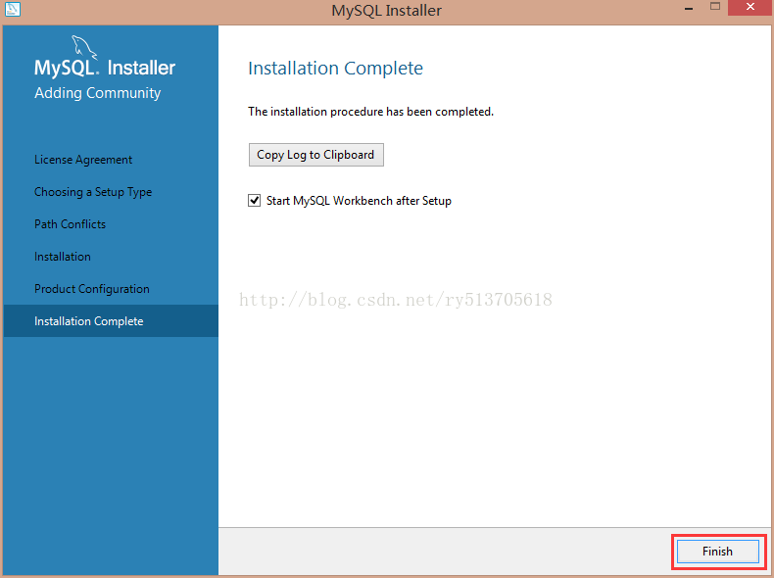Viewport: 774px width, 578px height.
Task: Click the 'MySQL Installer' title bar text
Action: click(x=386, y=11)
